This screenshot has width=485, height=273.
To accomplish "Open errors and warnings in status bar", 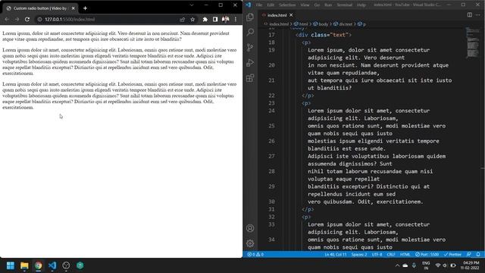I will coord(255,255).
